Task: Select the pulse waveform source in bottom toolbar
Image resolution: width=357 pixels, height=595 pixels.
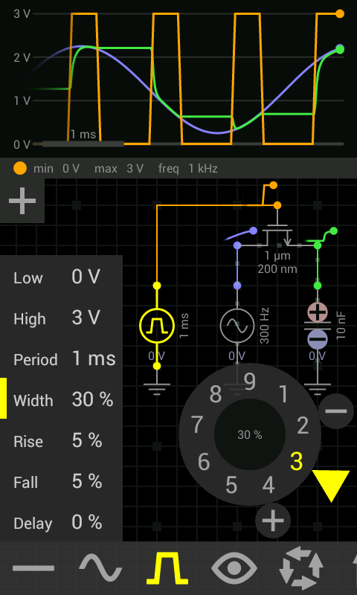Action: (167, 568)
